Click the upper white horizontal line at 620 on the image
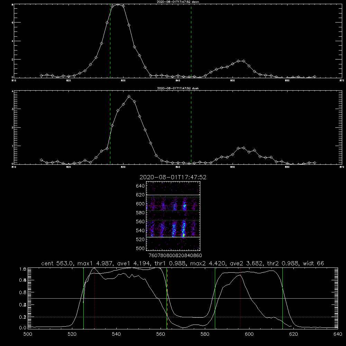The height and width of the screenshot is (346, 346). click(x=173, y=195)
